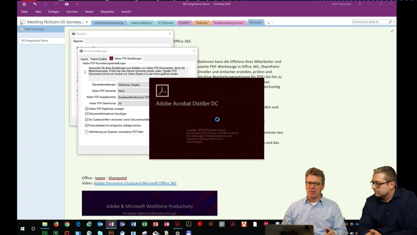Toggle Adobe PDF-Ergebnisse anzeigen checkbox
The image size is (417, 235).
pyautogui.click(x=87, y=109)
